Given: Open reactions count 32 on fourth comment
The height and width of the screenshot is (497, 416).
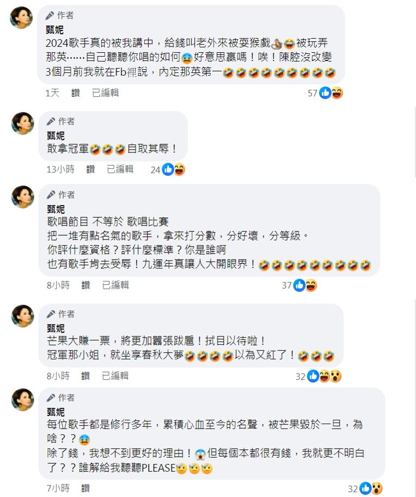Looking at the screenshot, I should pyautogui.click(x=300, y=377).
